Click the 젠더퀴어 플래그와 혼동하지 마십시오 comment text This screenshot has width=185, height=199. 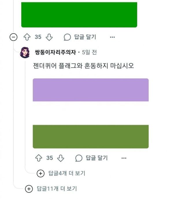click(x=84, y=65)
